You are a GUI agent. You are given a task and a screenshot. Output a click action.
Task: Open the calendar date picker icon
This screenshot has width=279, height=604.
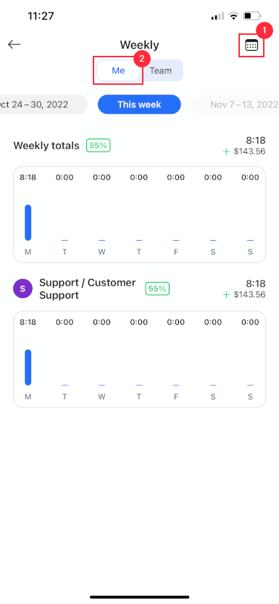pos(251,46)
